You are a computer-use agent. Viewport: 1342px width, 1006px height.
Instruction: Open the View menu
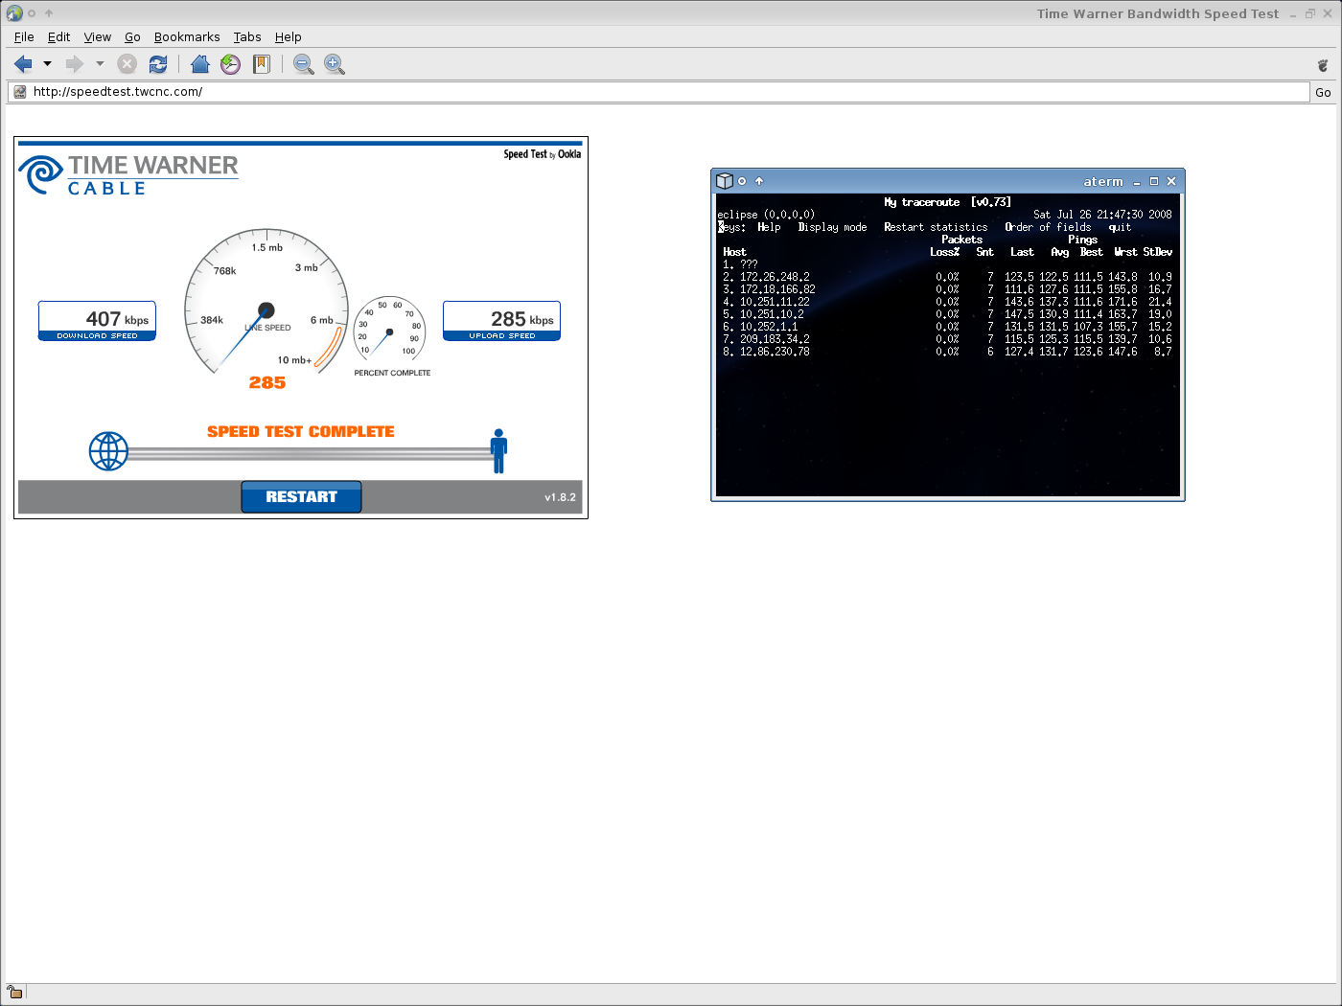pyautogui.click(x=97, y=37)
